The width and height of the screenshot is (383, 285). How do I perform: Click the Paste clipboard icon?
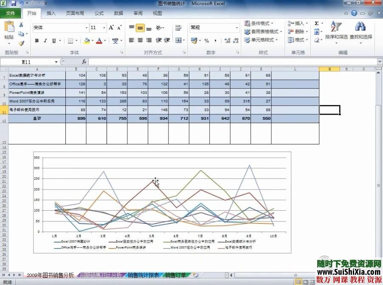point(9,27)
